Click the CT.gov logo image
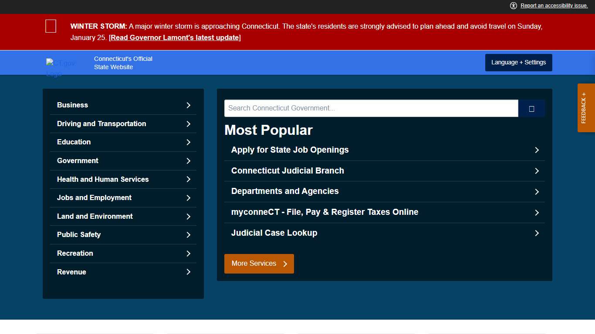595x334 pixels. [x=61, y=67]
